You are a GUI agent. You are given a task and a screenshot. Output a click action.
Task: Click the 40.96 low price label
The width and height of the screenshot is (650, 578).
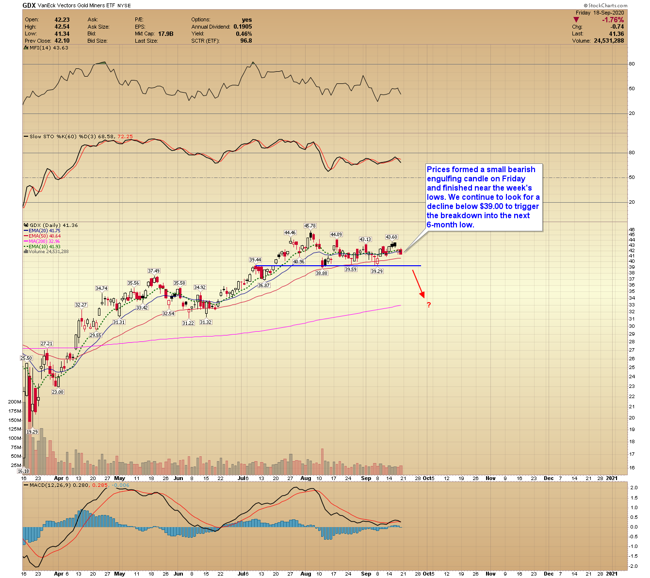click(x=299, y=262)
